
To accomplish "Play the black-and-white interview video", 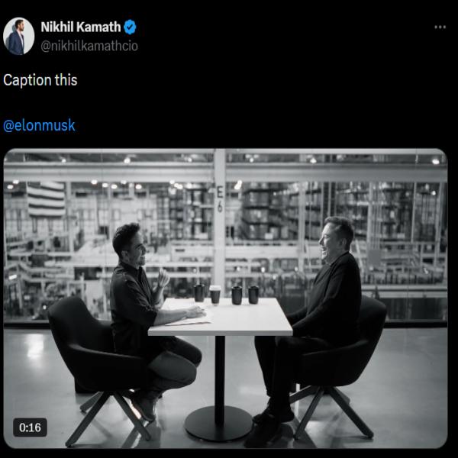I will [x=225, y=298].
